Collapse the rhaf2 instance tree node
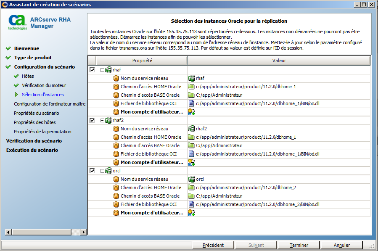This screenshot has height=251, width=378. tap(102, 120)
